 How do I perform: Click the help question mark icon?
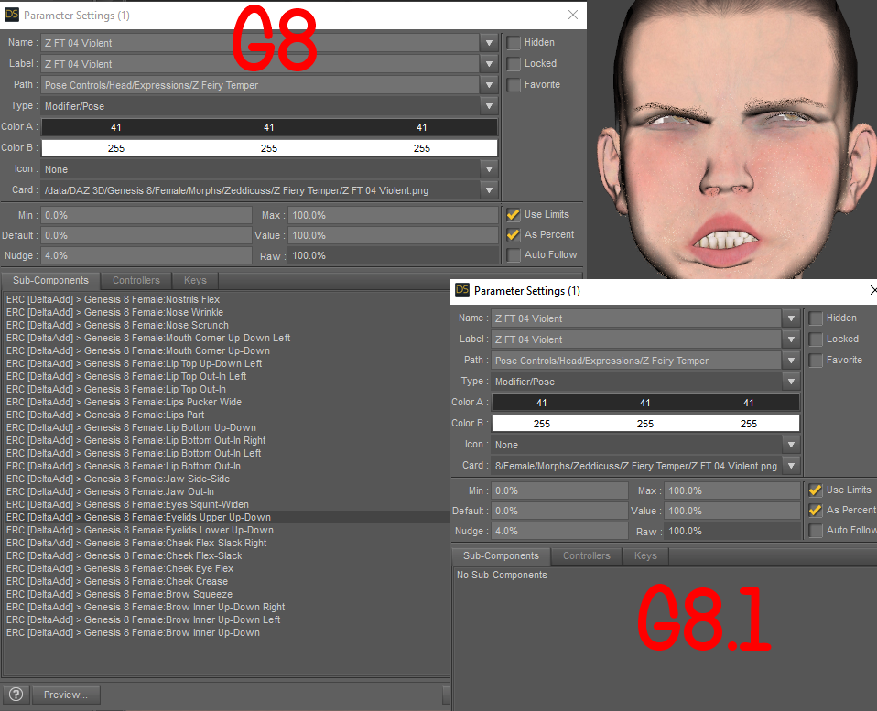[16, 695]
